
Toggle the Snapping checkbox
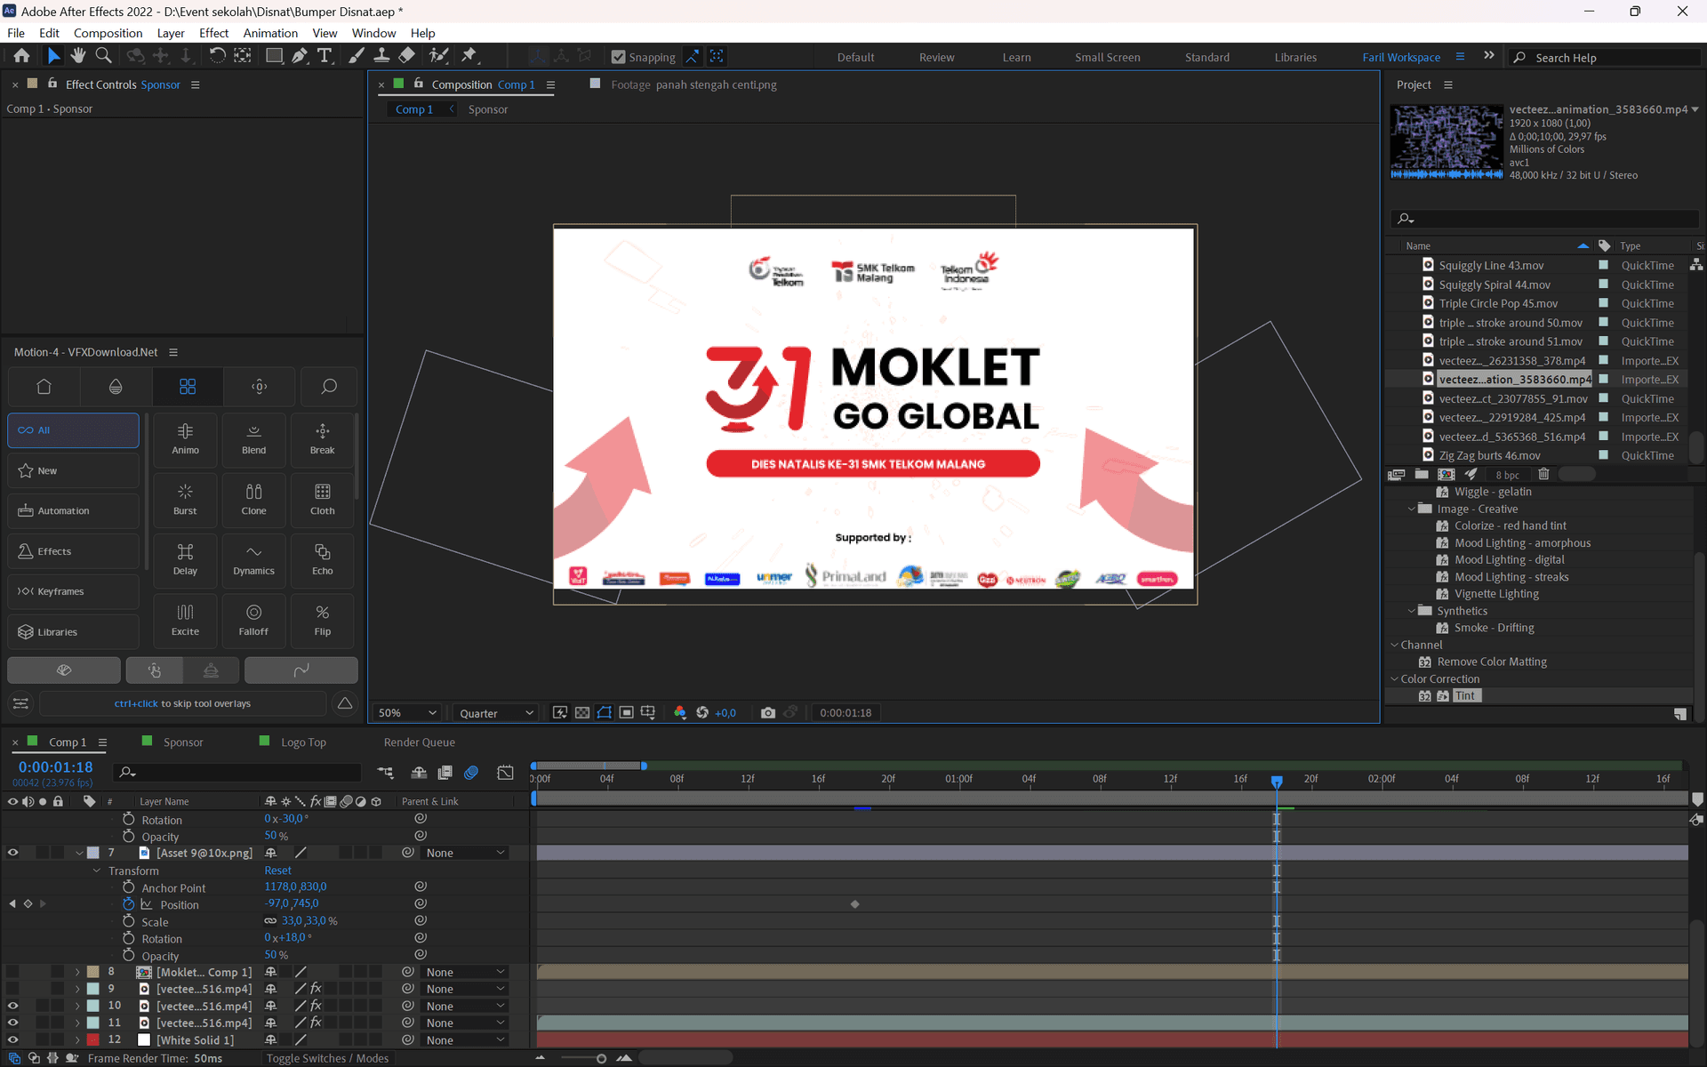(x=619, y=57)
